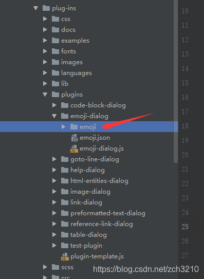Screen dimensions: 204x279
Task: Select the preformatted-text-dialog folder name
Action: 108,213
